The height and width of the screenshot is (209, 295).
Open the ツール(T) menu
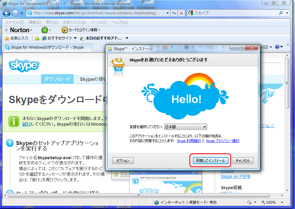[99, 22]
